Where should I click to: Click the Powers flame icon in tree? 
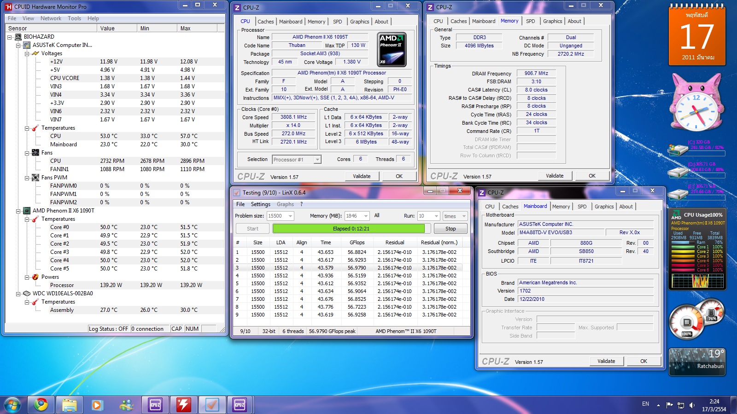35,277
